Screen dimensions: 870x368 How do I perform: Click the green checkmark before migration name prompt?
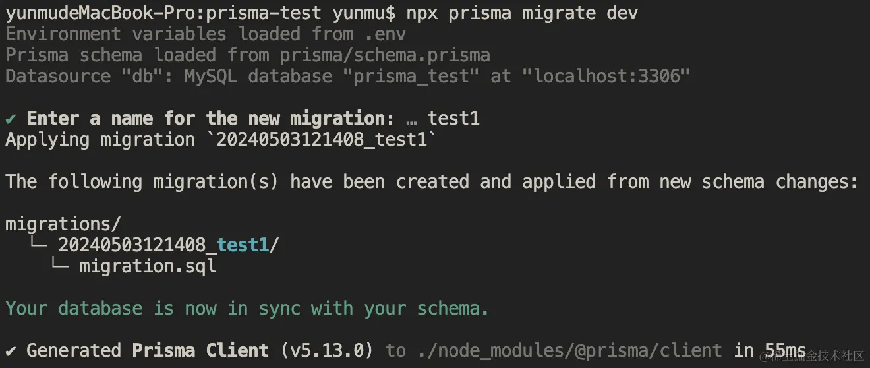11,119
